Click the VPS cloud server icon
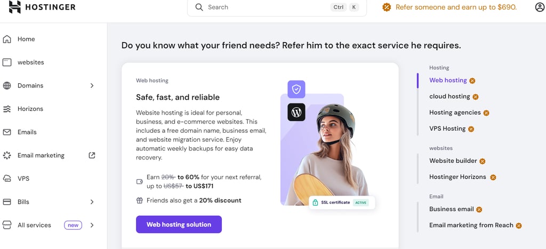The width and height of the screenshot is (546, 249). pyautogui.click(x=7, y=179)
